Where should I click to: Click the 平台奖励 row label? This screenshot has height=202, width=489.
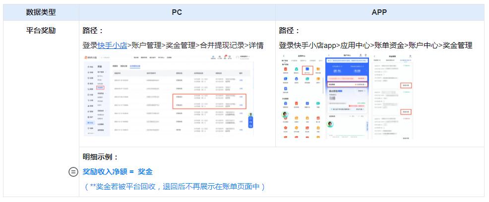pos(41,31)
